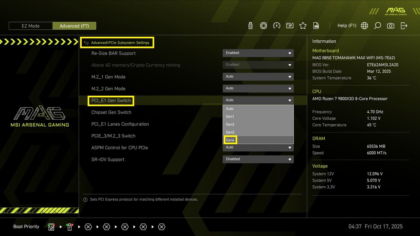The image size is (420, 236).
Task: Open the hardware monitor card icon
Action: click(x=290, y=26)
